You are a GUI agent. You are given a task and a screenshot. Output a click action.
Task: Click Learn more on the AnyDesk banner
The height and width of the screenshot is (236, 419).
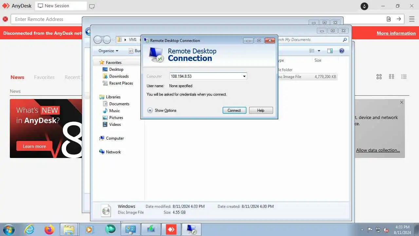34,146
